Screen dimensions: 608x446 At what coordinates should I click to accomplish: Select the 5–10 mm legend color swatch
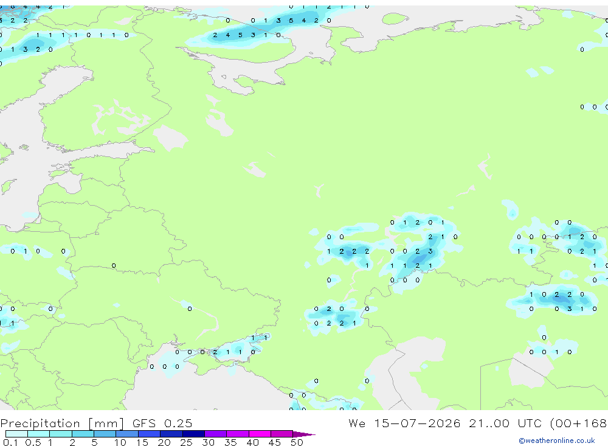point(105,434)
